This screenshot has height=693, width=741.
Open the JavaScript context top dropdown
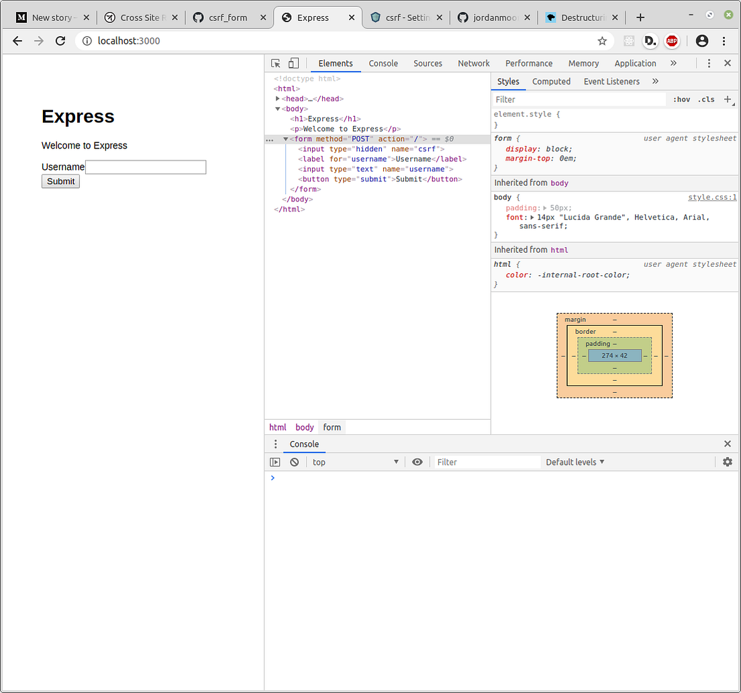pos(355,462)
